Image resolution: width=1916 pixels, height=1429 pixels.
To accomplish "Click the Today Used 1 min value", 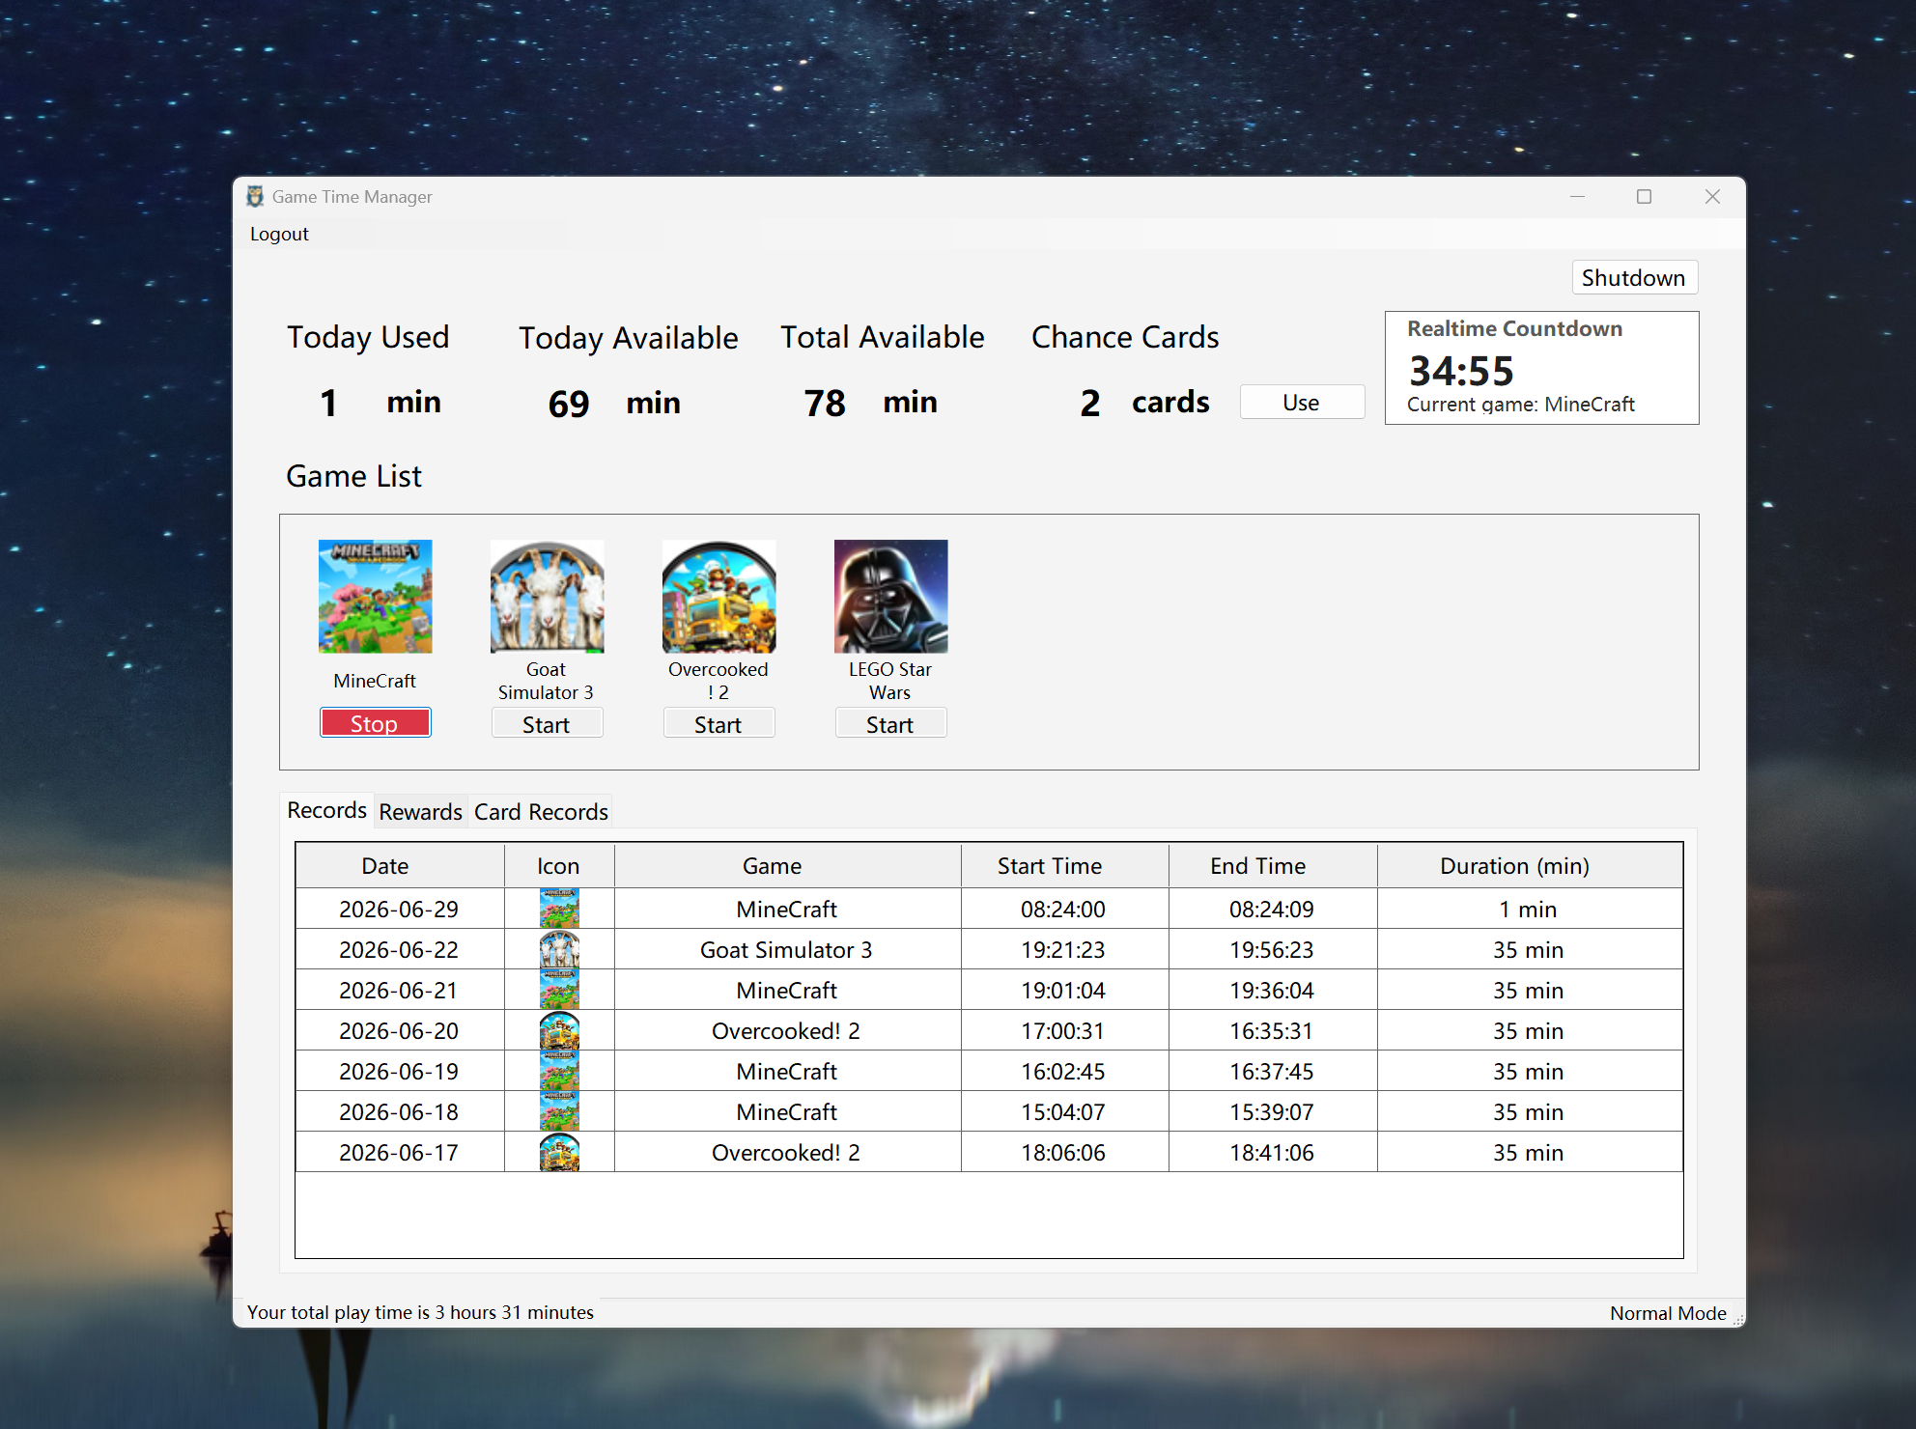I will (328, 403).
